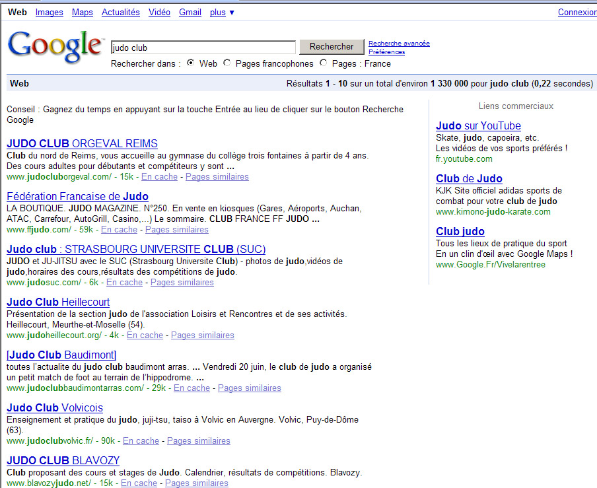Image resolution: width=597 pixels, height=488 pixels.
Task: Click the results count text 1 330 000
Action: point(449,84)
